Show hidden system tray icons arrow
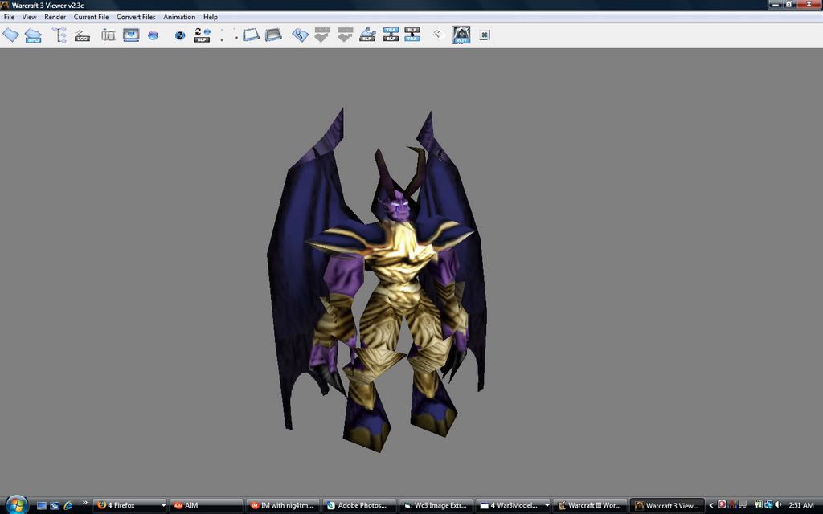The width and height of the screenshot is (823, 514). tap(711, 506)
